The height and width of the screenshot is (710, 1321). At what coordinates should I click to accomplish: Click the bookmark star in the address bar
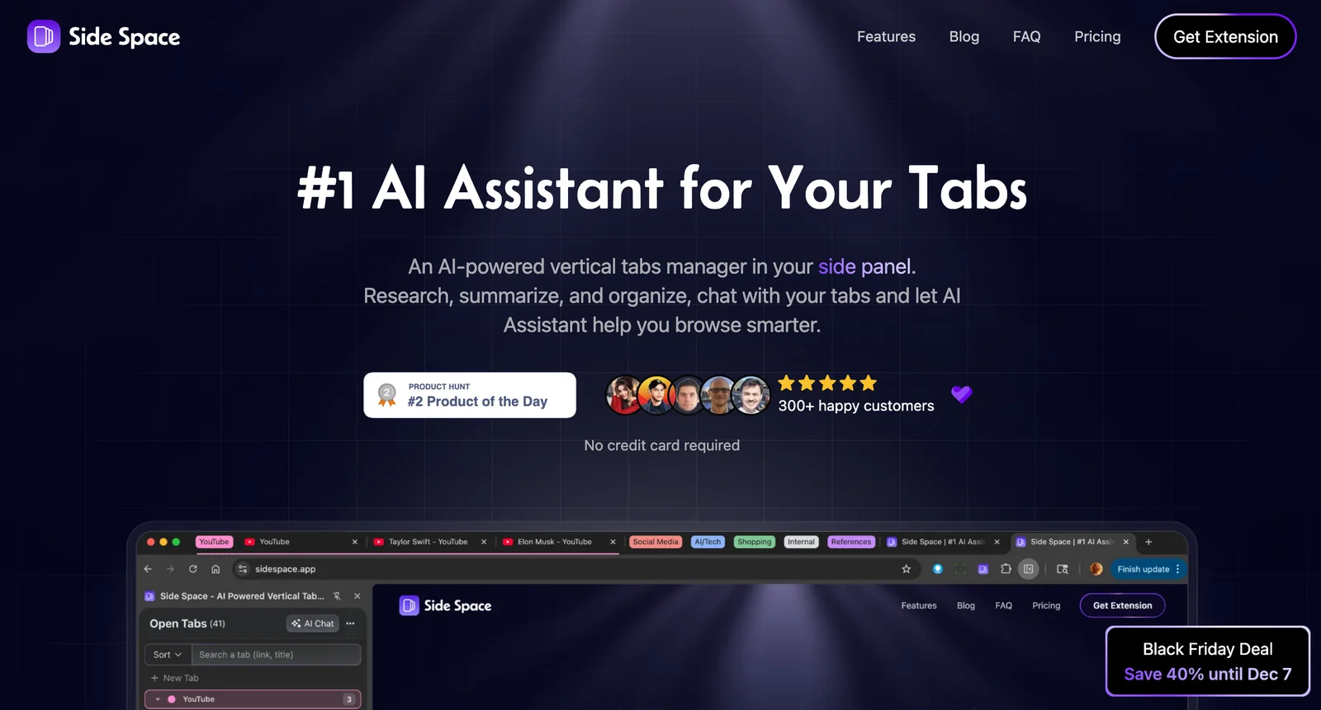tap(906, 569)
